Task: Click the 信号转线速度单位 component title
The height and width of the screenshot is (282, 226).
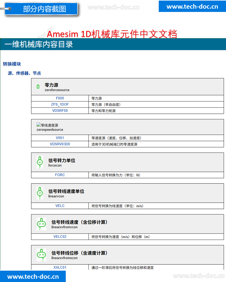Action: (x=66, y=191)
